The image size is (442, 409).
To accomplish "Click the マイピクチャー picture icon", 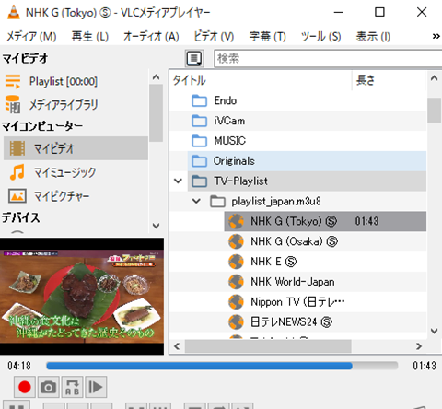I will point(17,196).
